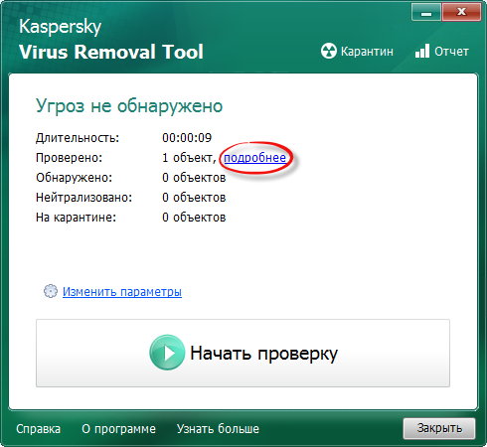This screenshot has height=447, width=487.
Task: Open the Карантин section label
Action: pos(367,52)
